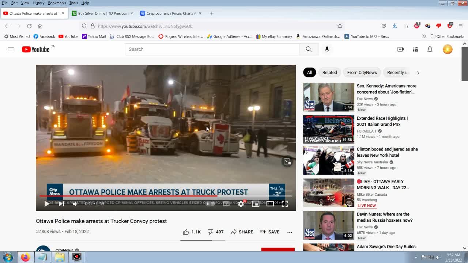The image size is (468, 263).
Task: Open the Downloads panel
Action: [x=395, y=26]
